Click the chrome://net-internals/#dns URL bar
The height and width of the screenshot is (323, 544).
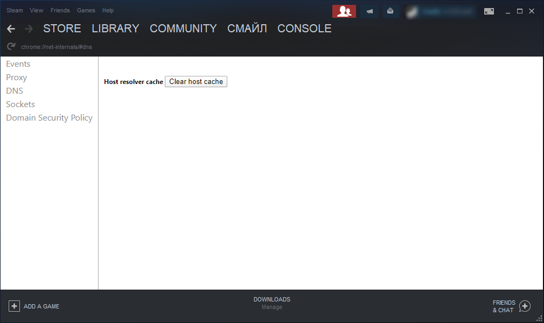pos(57,47)
